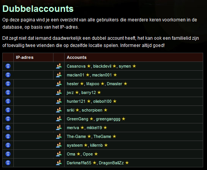Screen dimensions: 207x170
Task: Click the IP-adres column header
Action: [x=24, y=57]
